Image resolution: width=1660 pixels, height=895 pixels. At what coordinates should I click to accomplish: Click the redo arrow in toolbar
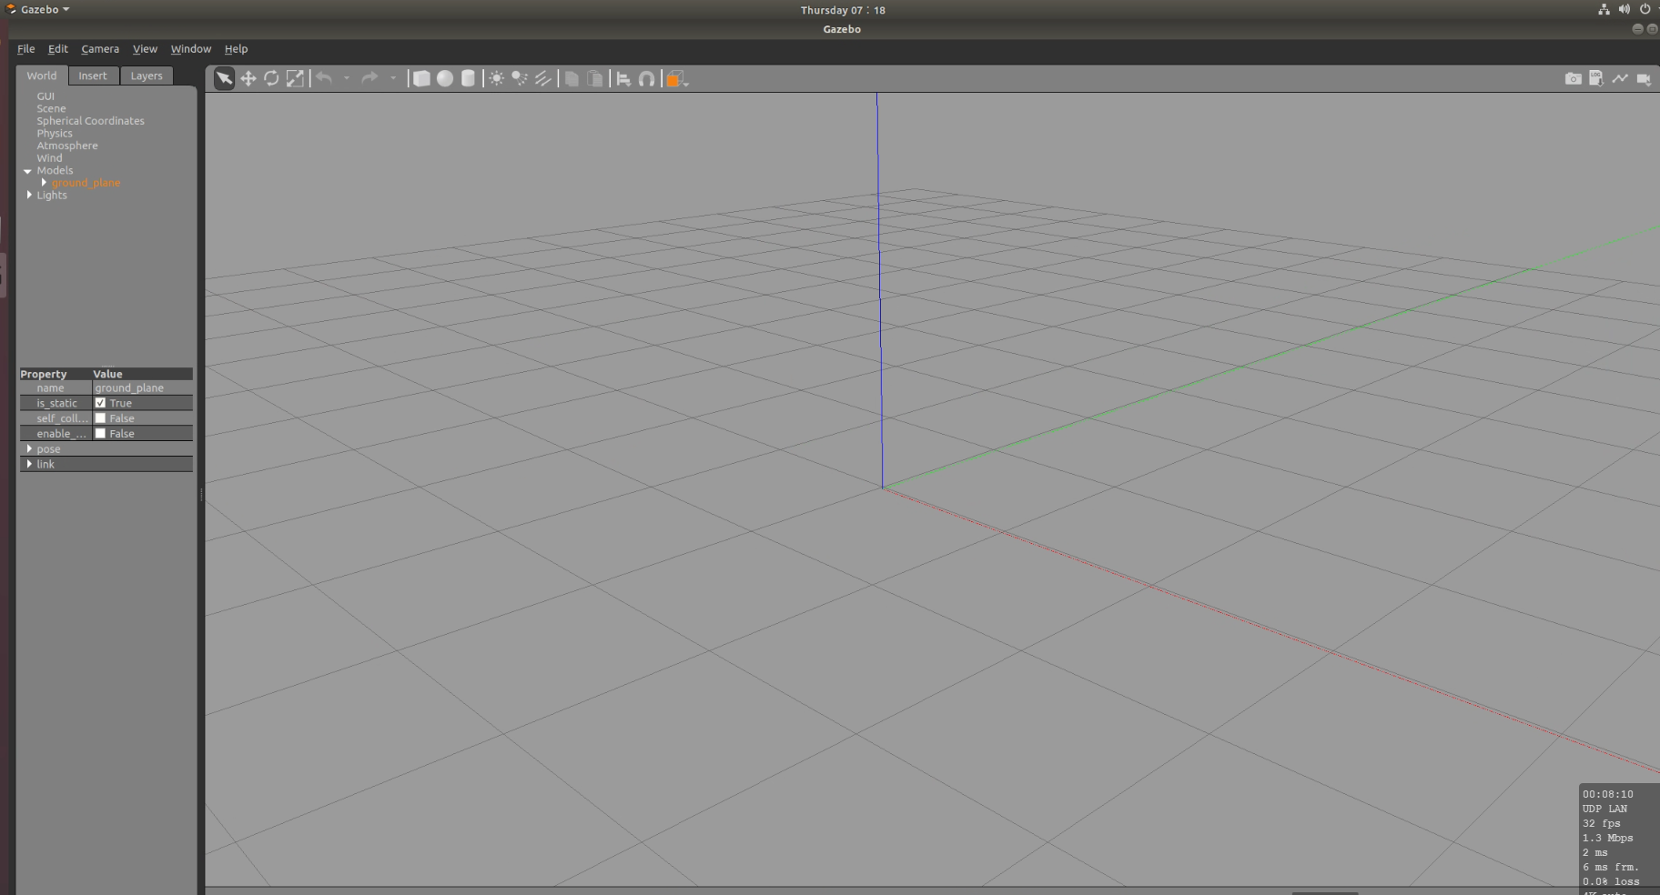369,78
